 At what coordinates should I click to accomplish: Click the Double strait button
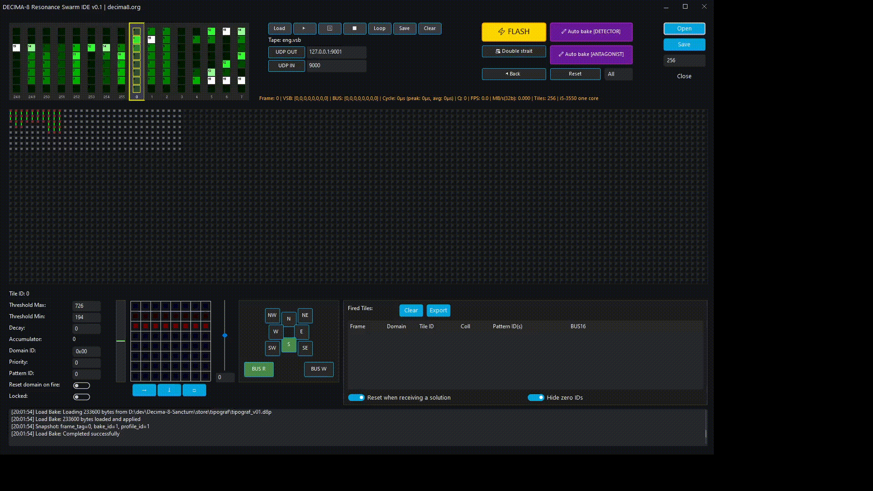514,51
